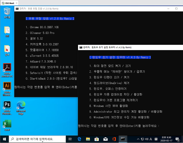
Task: Click the '네이버 웨일 브라우저 2.6.90.16' line
Action: click(x=49, y=67)
